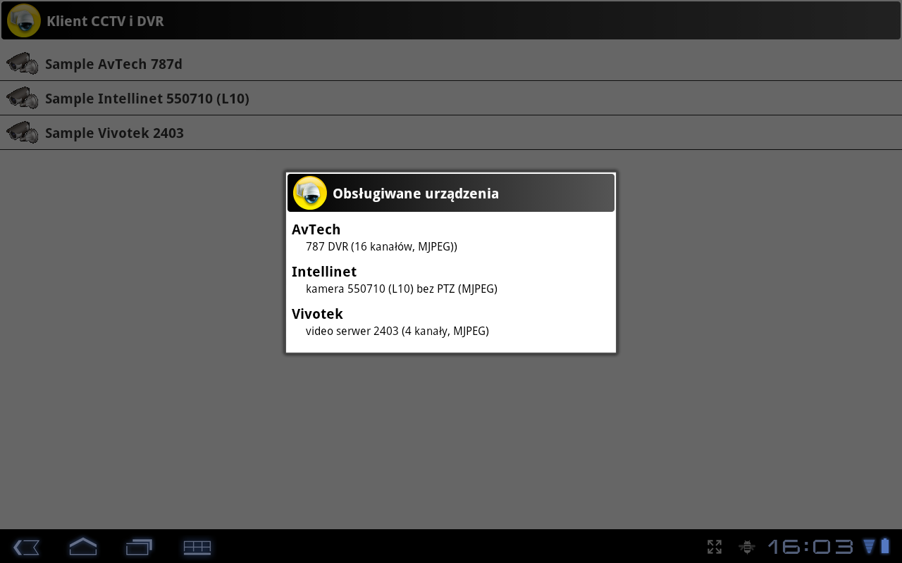Open Sample Vivotek 2403 device
902x563 pixels.
(451, 132)
